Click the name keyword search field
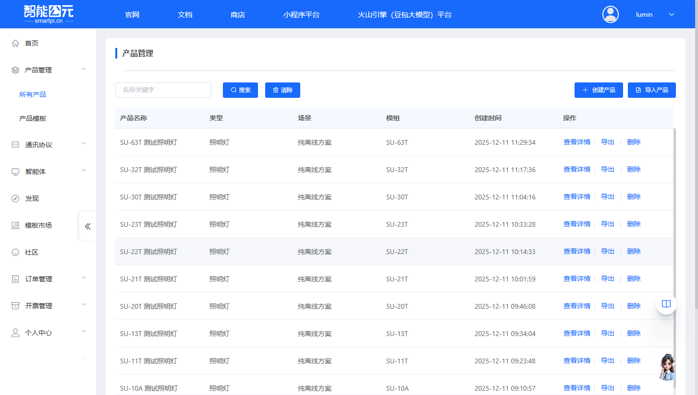 [x=163, y=90]
